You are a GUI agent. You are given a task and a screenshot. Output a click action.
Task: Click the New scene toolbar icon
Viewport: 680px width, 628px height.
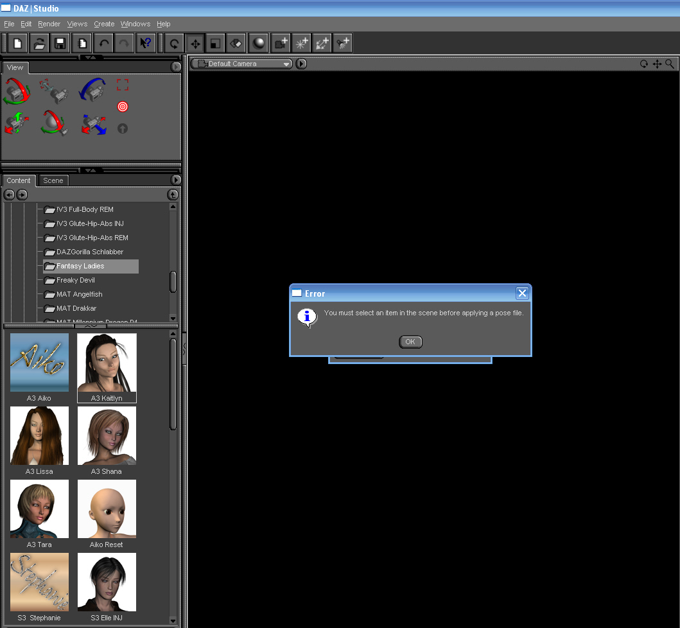click(x=18, y=44)
